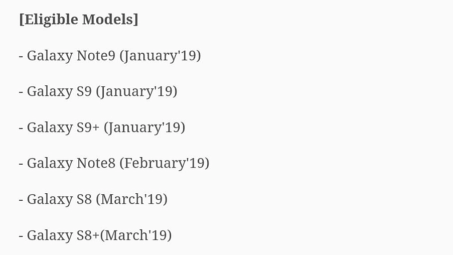Click the word Models] in heading
The width and height of the screenshot is (453, 255).
[x=110, y=20]
